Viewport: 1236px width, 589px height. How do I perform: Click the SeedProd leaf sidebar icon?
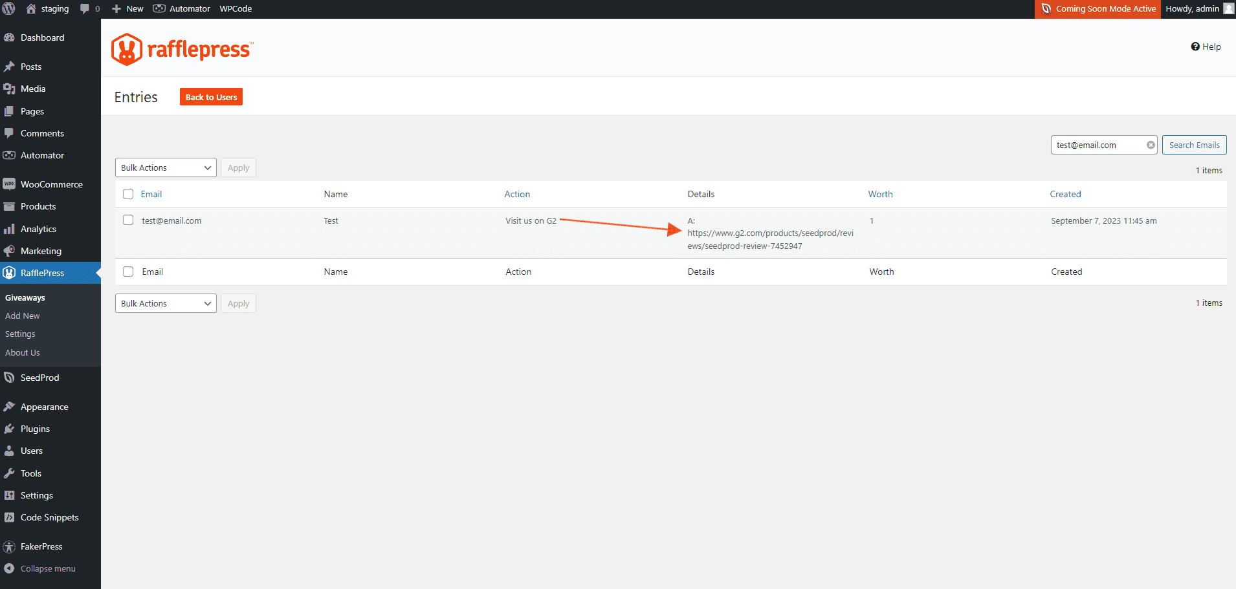pyautogui.click(x=9, y=378)
